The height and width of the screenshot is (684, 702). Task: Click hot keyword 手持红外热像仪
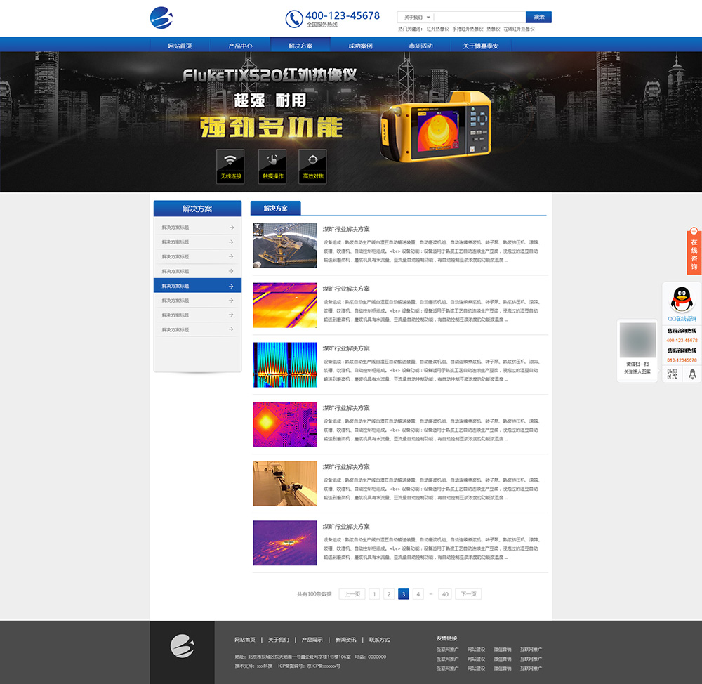[468, 29]
